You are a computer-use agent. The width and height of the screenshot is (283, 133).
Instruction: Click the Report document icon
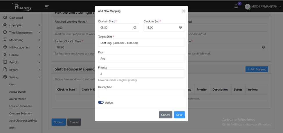[x=5, y=70]
